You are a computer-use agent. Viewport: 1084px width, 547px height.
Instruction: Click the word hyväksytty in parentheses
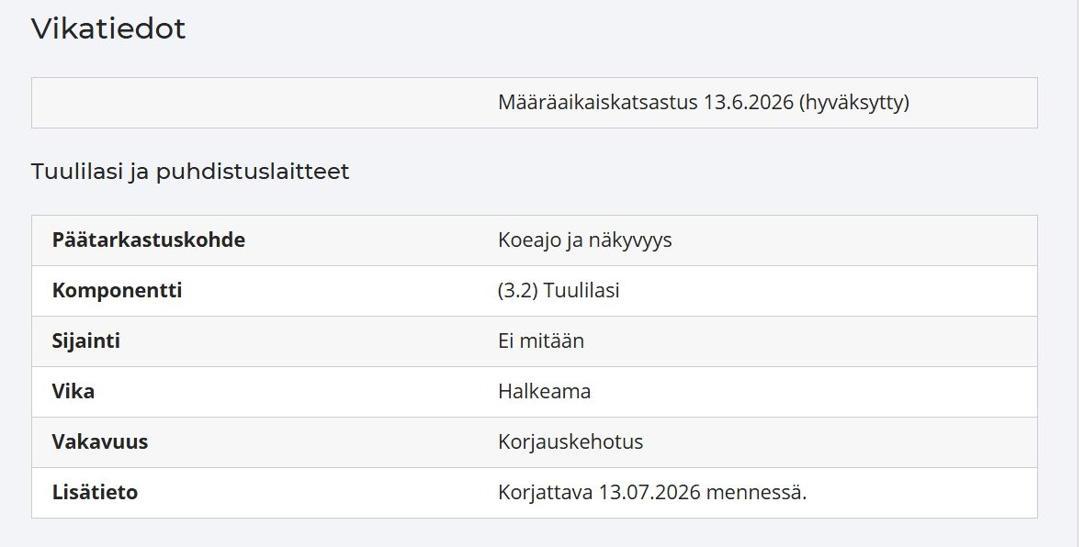pos(853,103)
